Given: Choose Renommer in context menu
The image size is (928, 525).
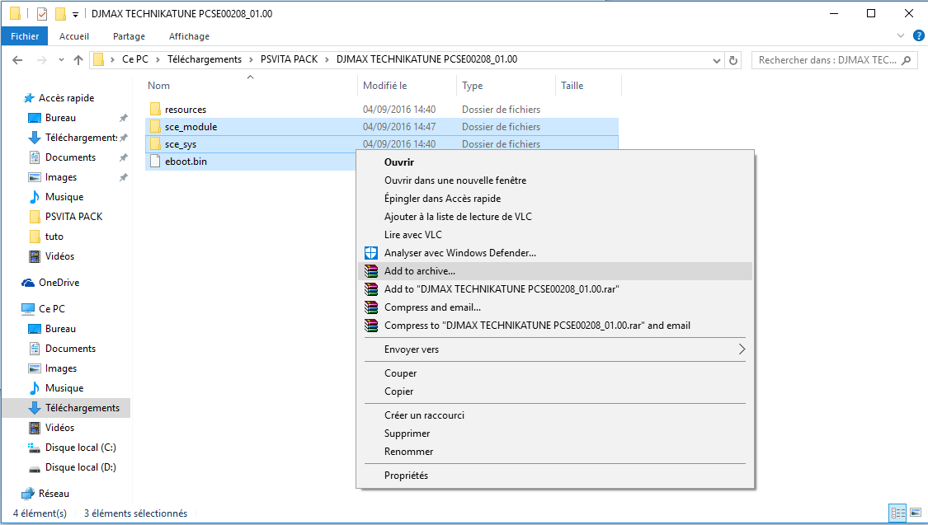Looking at the screenshot, I should [x=555, y=452].
